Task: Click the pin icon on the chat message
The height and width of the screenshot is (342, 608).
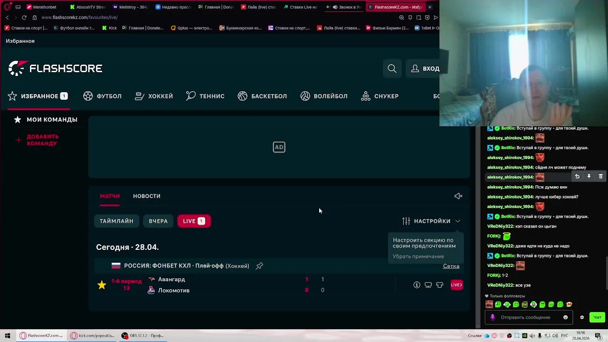Action: pyautogui.click(x=589, y=177)
